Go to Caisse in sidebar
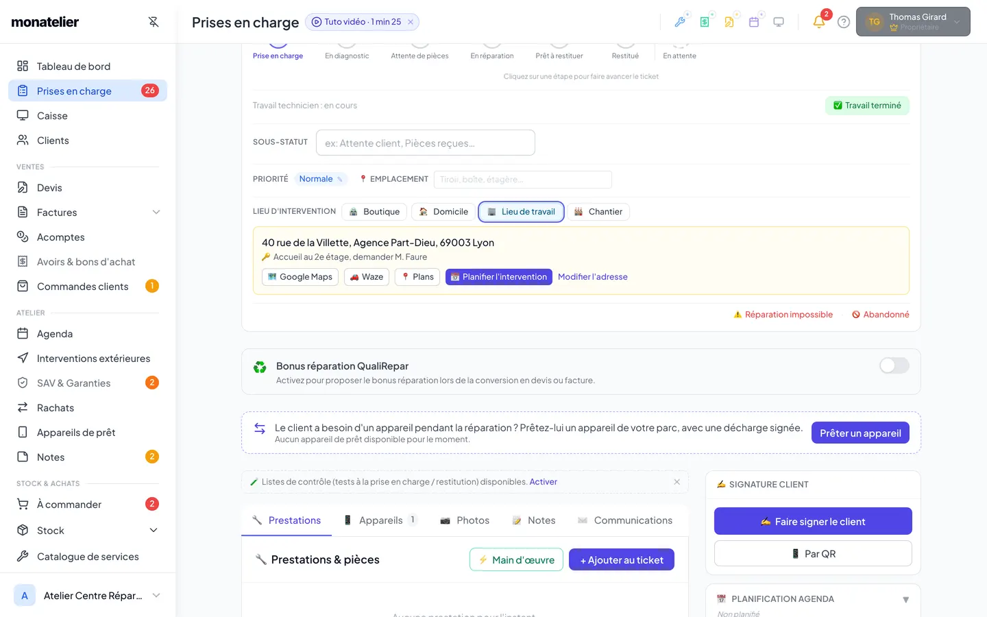Viewport: 987px width, 617px height. point(88,116)
